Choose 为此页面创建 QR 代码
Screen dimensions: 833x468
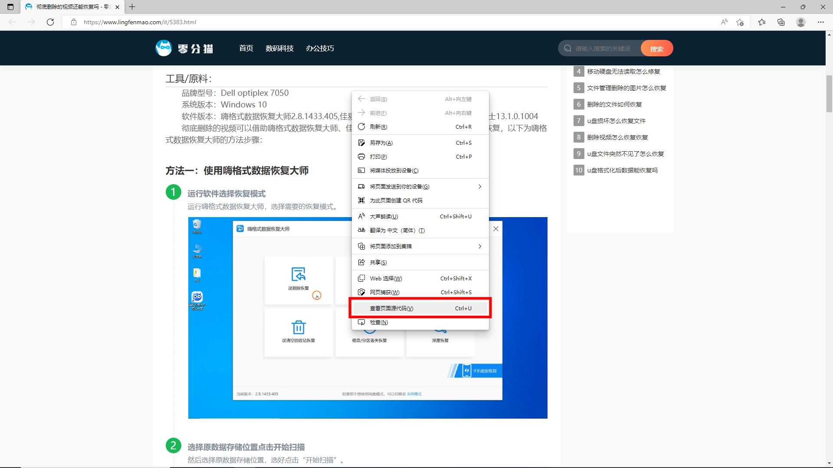point(420,201)
